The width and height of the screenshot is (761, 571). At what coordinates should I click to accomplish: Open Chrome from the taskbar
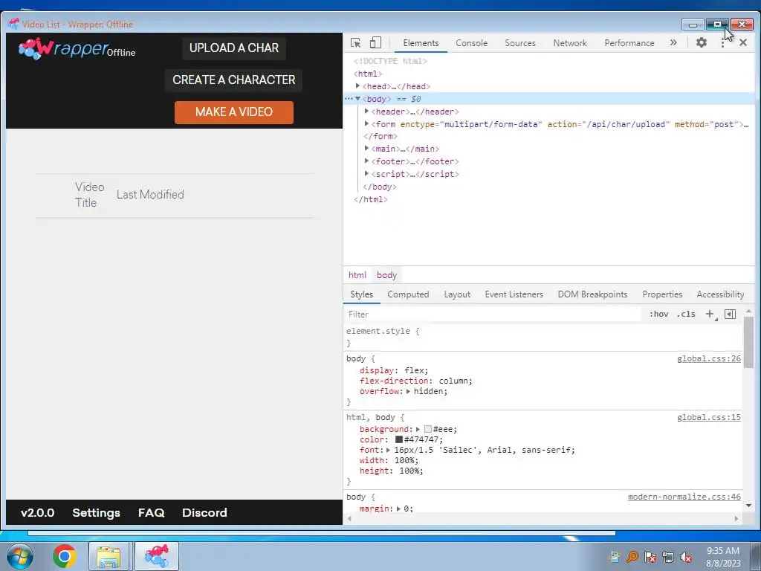65,556
